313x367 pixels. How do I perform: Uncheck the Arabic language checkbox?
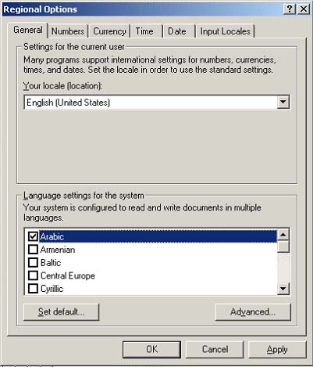[33, 236]
